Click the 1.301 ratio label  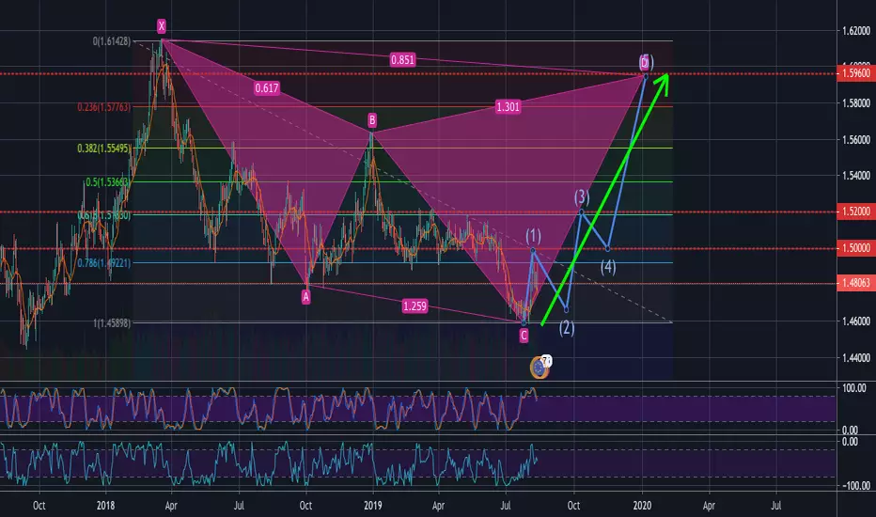(x=508, y=106)
